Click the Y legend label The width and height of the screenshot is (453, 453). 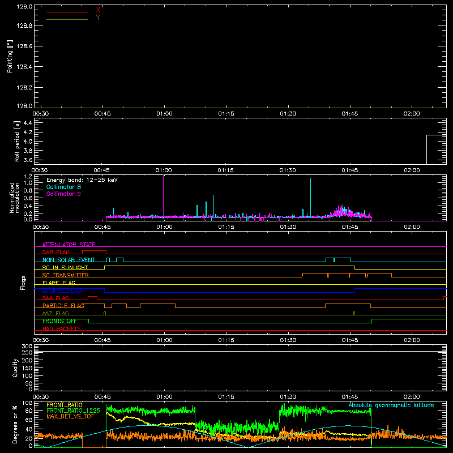[x=98, y=18]
